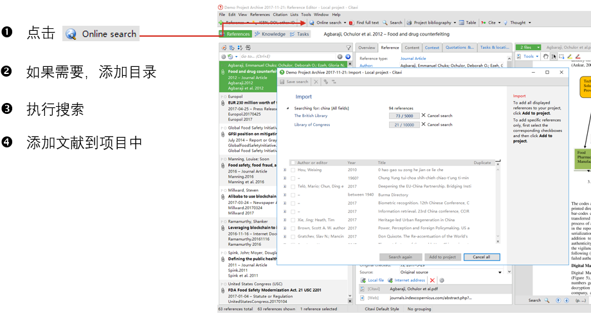This screenshot has width=591, height=316.
Task: Check the Gratchev, Slav N. result
Action: pyautogui.click(x=293, y=236)
